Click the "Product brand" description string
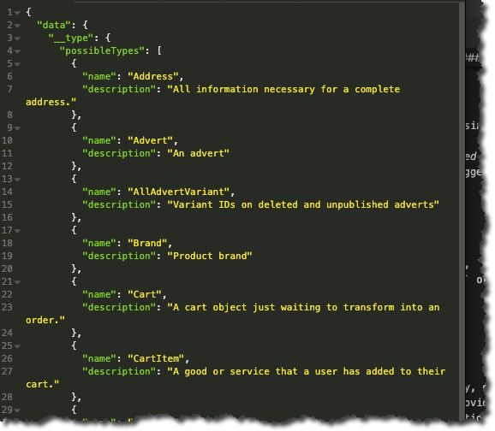495x431 pixels. (210, 256)
